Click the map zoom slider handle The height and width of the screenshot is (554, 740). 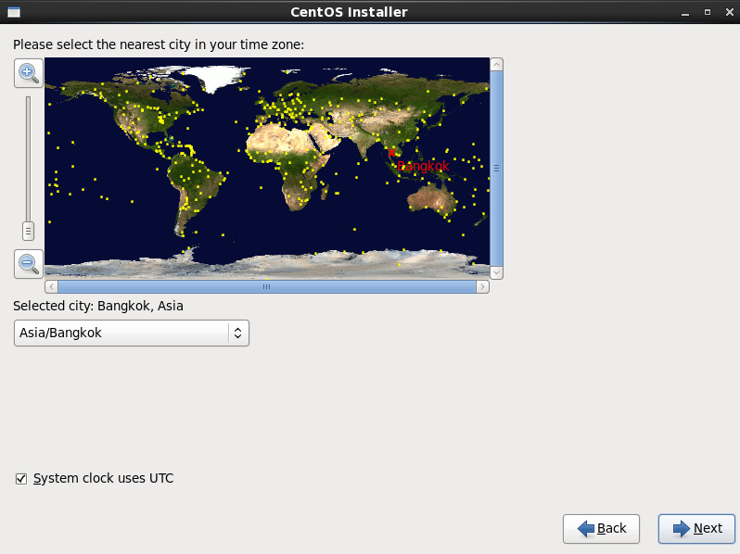(29, 231)
